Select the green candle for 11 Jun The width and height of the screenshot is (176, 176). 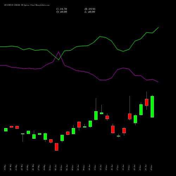click(x=96, y=115)
